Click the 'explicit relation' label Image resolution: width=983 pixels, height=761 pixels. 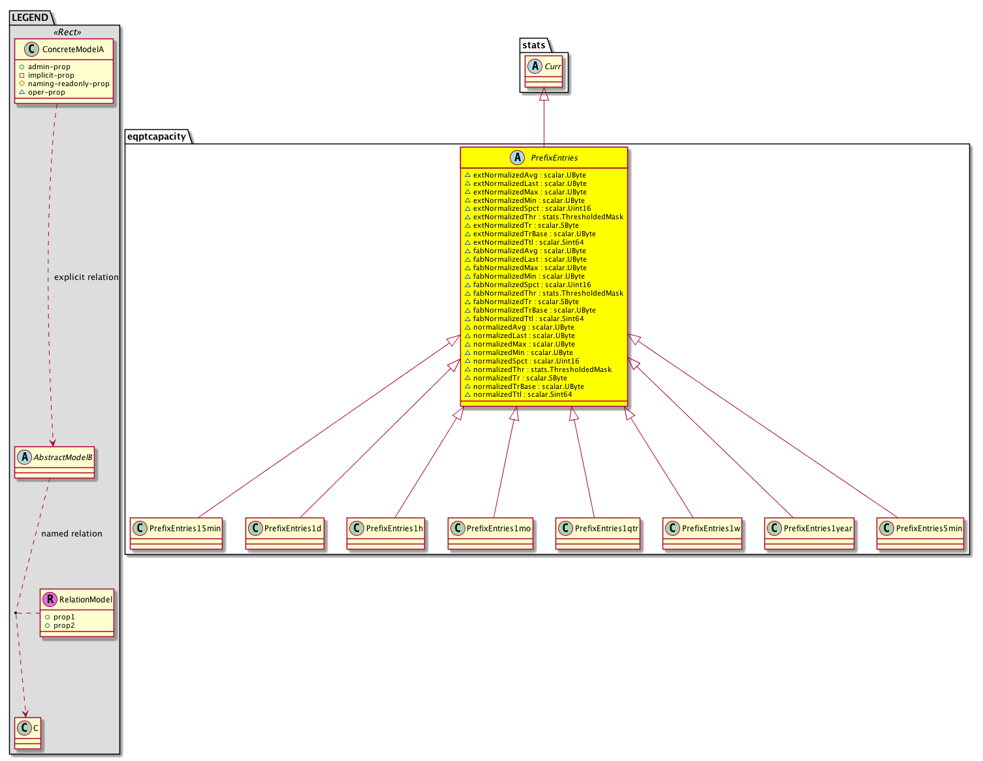coord(86,277)
